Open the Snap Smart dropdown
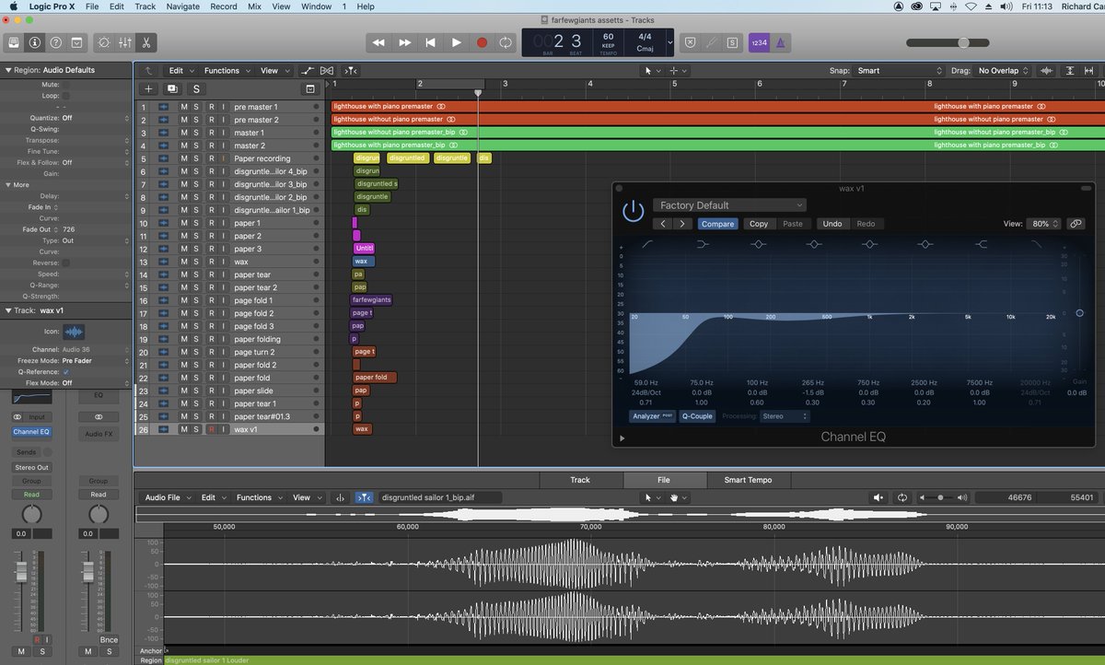1105x665 pixels. pyautogui.click(x=899, y=71)
